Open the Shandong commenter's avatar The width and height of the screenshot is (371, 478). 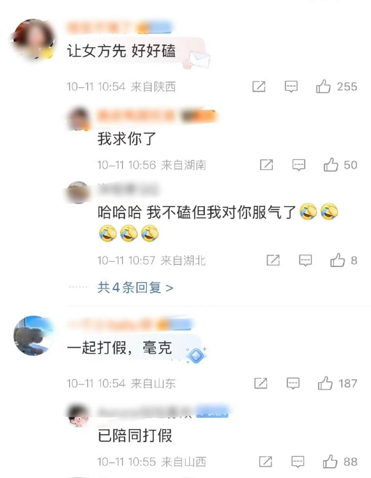pyautogui.click(x=33, y=336)
